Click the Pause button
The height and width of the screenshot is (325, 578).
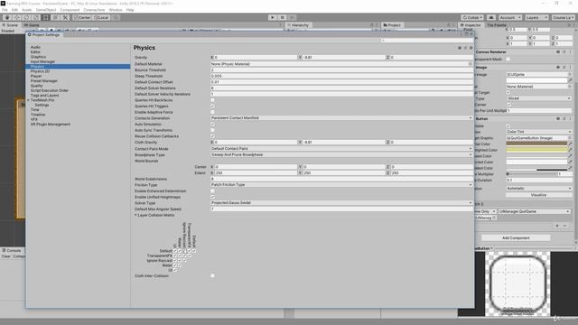[x=283, y=17]
